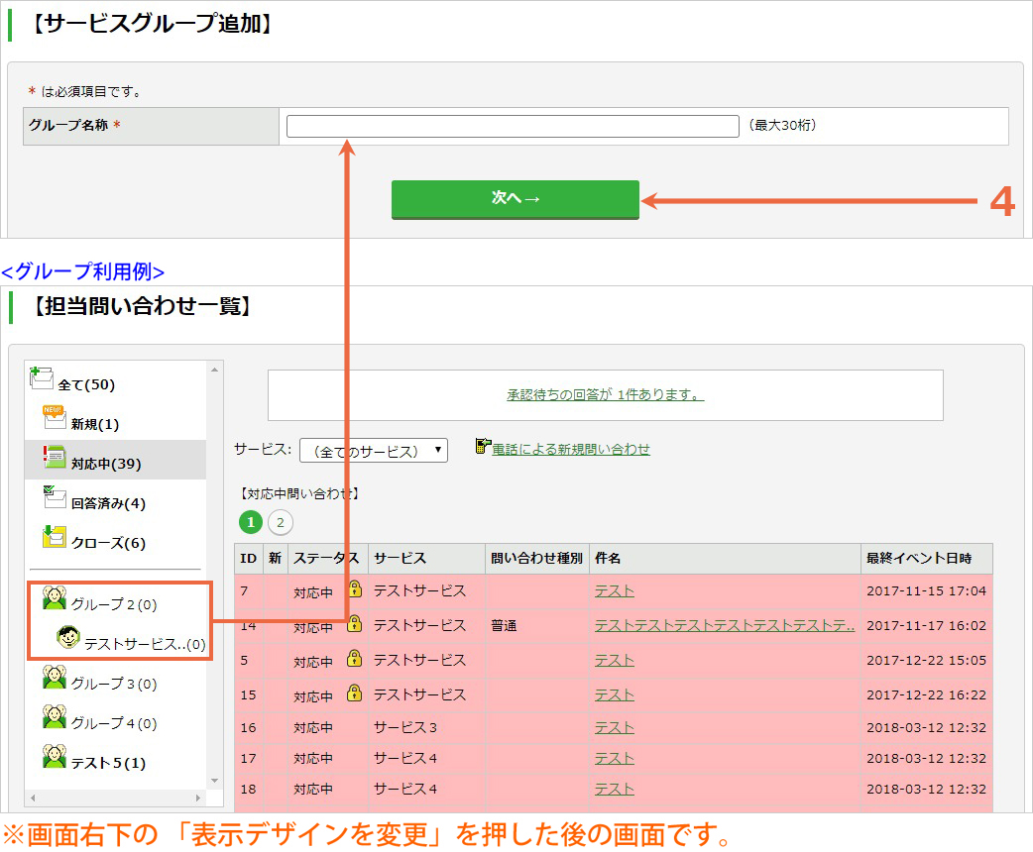Click the 対応中(39) status icon
The width and height of the screenshot is (1033, 852).
55,457
